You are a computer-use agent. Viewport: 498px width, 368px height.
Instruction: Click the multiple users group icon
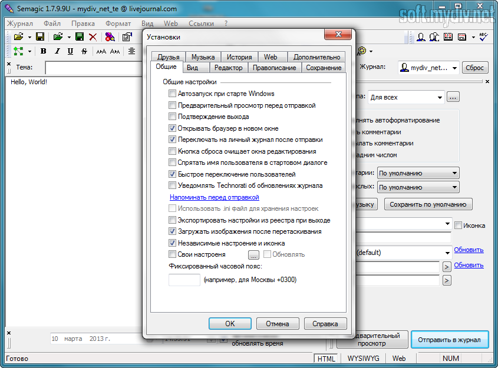(434, 37)
